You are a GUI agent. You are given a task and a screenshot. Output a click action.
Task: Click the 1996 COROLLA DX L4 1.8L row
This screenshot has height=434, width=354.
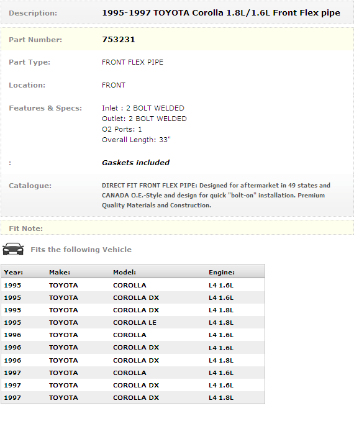(x=133, y=360)
